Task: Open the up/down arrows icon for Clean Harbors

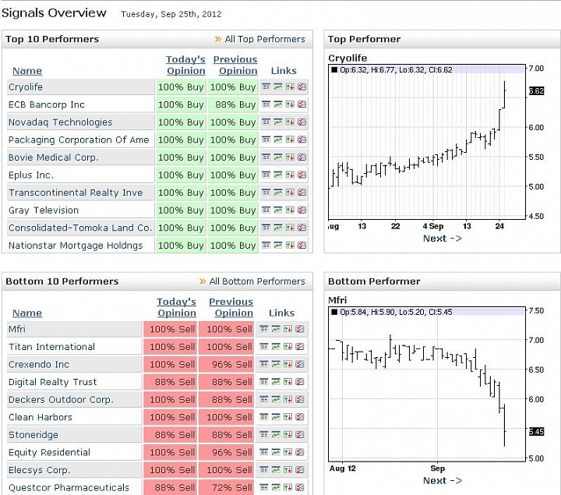Action: tap(288, 416)
